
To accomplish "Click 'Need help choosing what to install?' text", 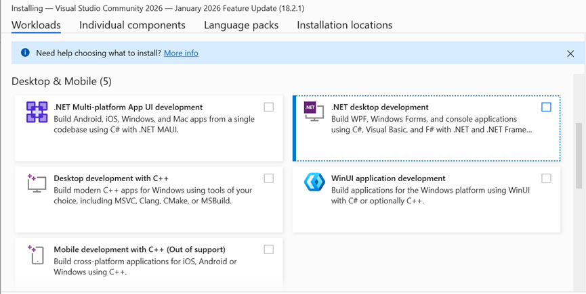I will [x=99, y=53].
